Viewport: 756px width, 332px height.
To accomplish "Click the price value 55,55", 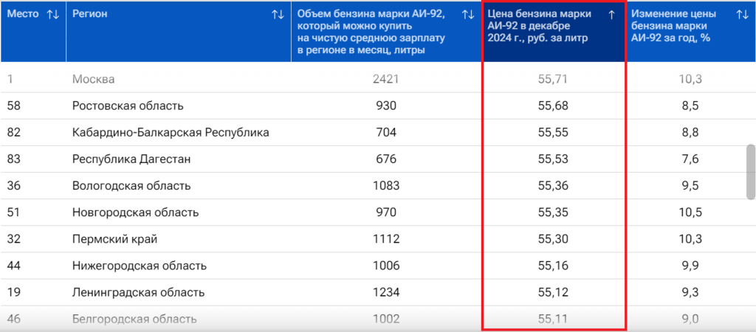I will pos(553,132).
